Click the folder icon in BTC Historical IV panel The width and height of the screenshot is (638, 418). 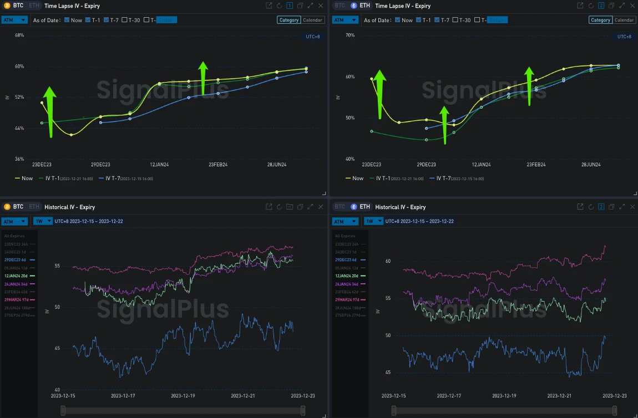click(x=290, y=207)
